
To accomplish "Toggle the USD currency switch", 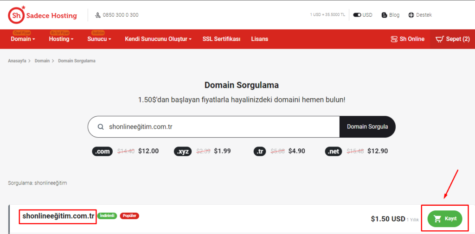I will click(x=357, y=15).
